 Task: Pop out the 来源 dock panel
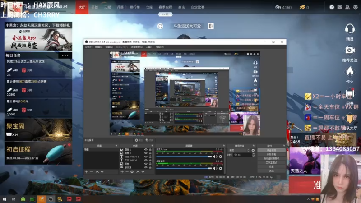pyautogui.click(x=152, y=146)
